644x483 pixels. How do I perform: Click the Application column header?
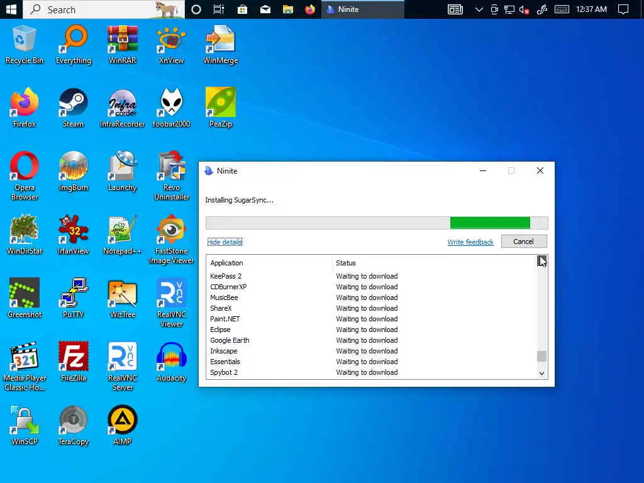[x=269, y=263]
